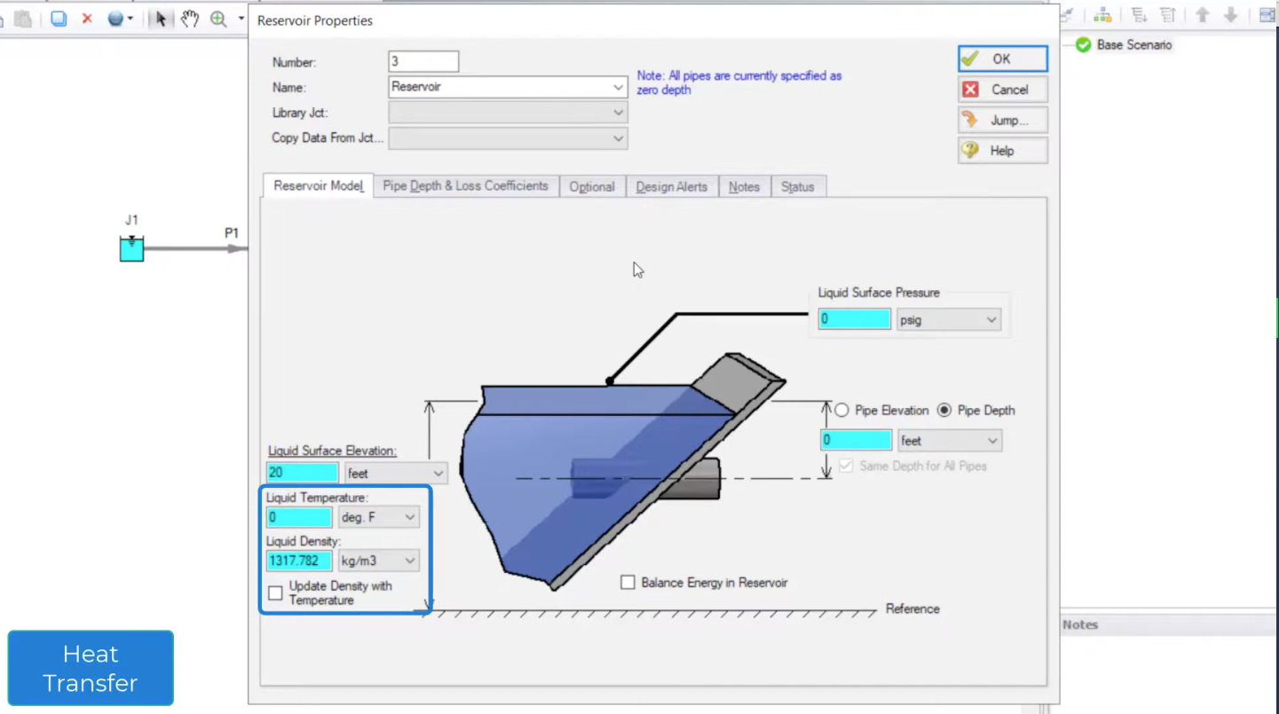Click the Jump... button
This screenshot has width=1279, height=714.
click(x=1002, y=120)
